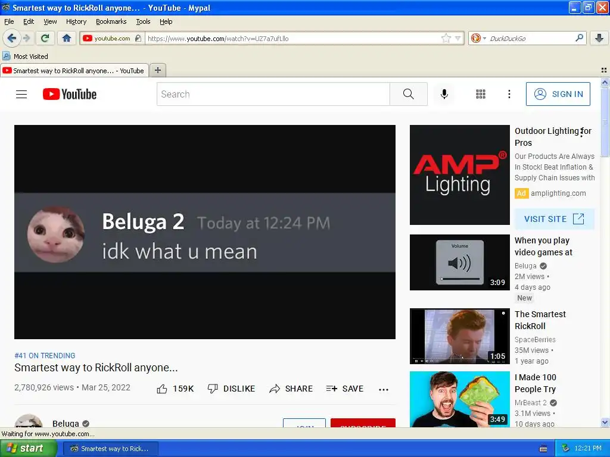The image size is (610, 457).
Task: Click the YouTube logo
Action: (70, 94)
